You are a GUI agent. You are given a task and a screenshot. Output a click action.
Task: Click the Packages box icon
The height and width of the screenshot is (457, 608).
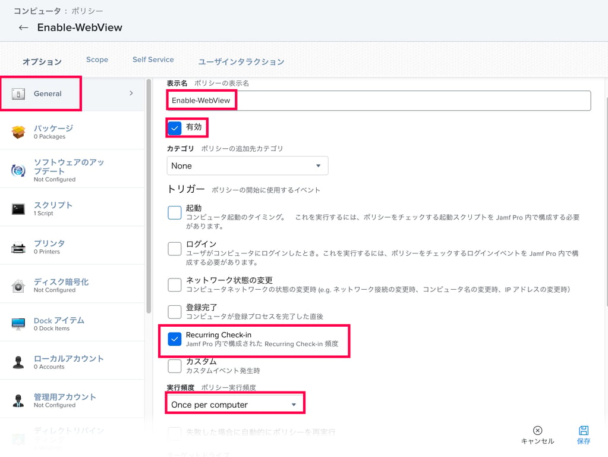pyautogui.click(x=18, y=132)
